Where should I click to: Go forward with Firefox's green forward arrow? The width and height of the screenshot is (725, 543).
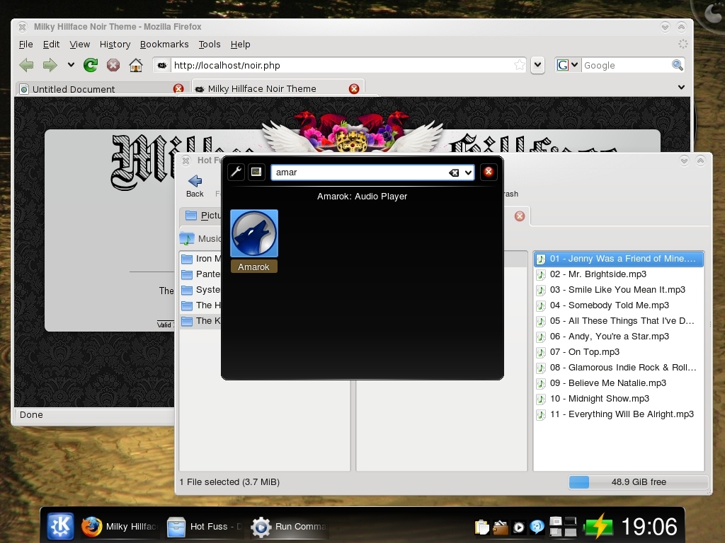pos(50,65)
